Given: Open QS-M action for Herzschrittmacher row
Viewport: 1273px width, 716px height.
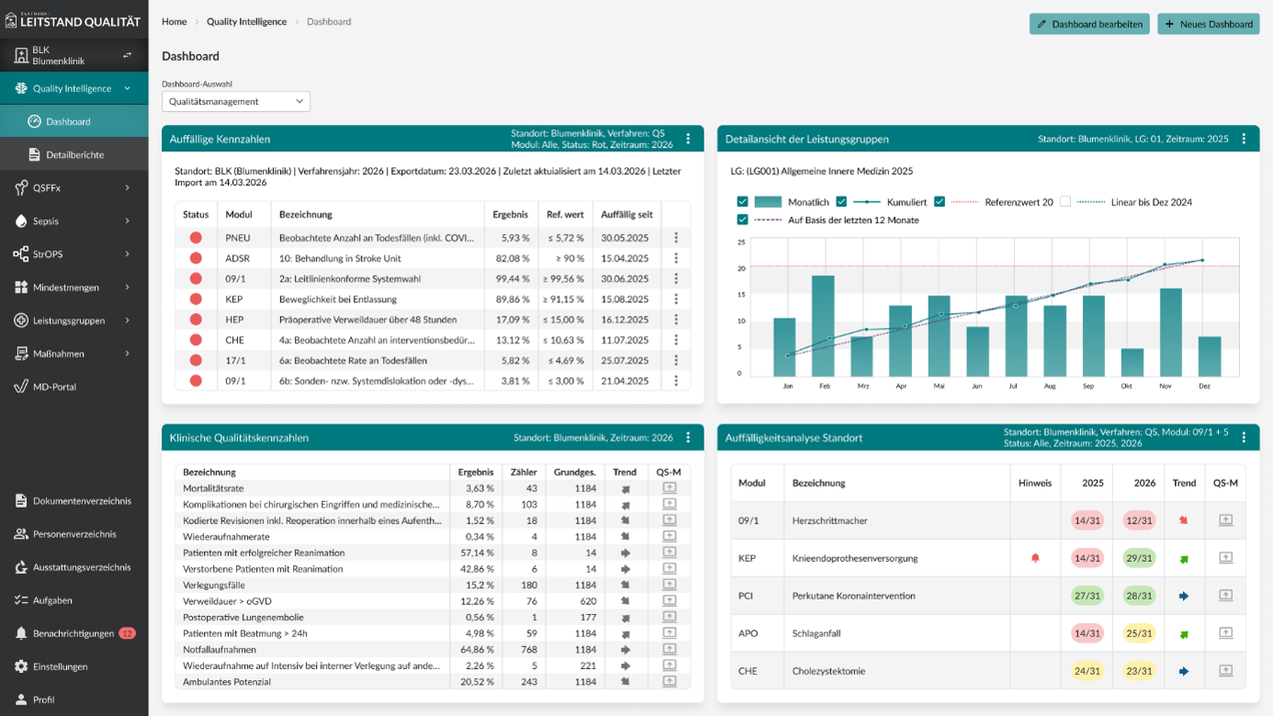Looking at the screenshot, I should click(1225, 520).
